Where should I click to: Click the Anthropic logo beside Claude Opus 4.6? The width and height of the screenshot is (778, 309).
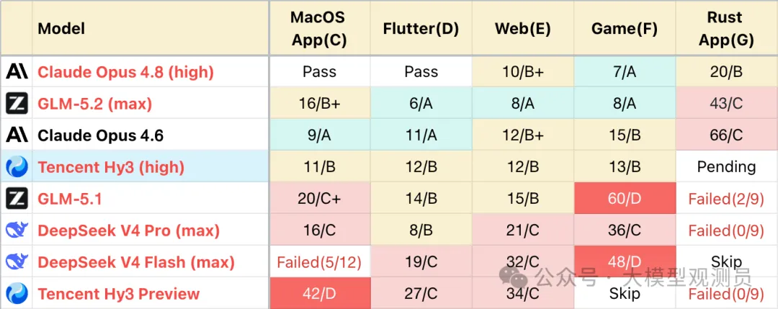click(x=17, y=135)
